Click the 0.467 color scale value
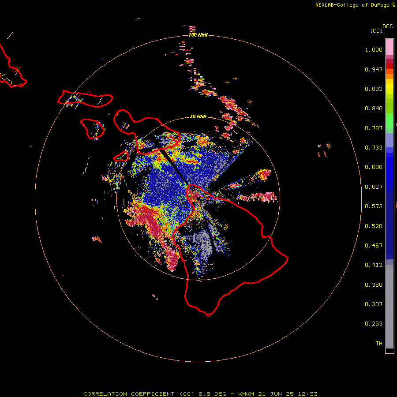This screenshot has width=397, height=397. (374, 246)
